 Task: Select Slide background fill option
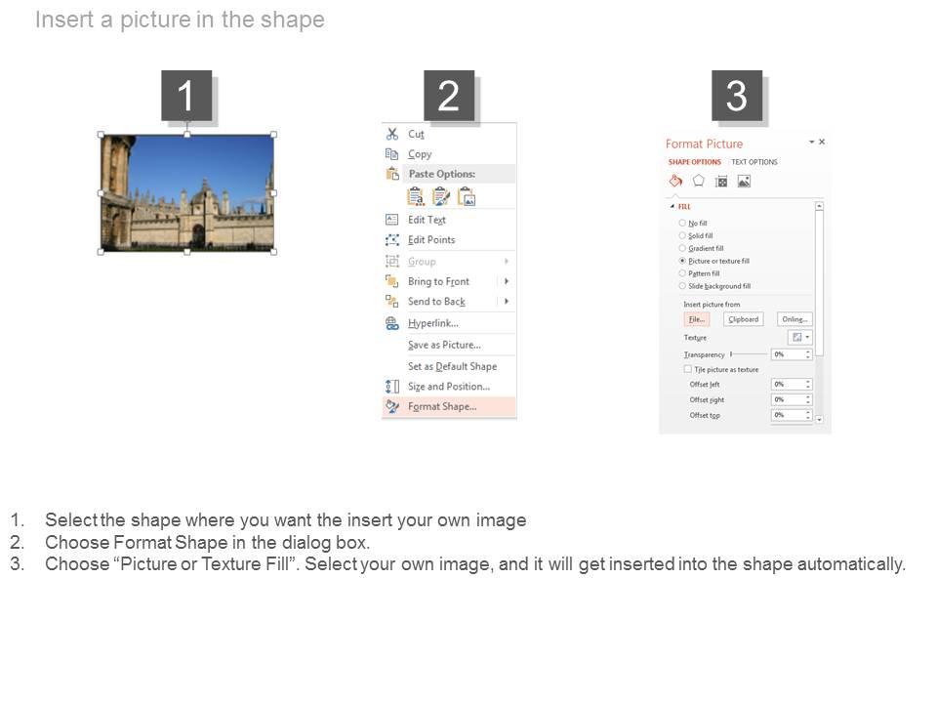tap(714, 286)
